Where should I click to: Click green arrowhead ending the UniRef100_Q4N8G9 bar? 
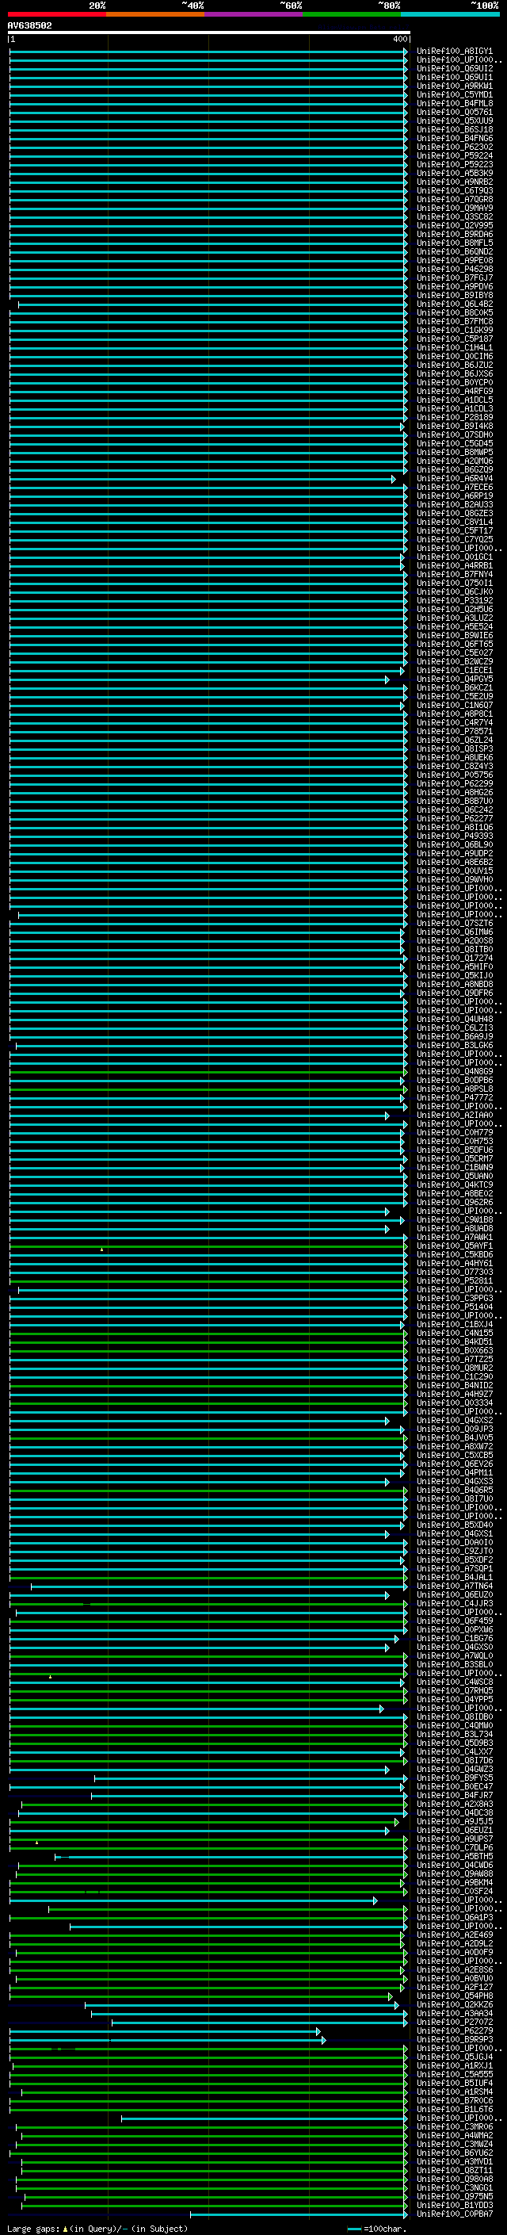pos(406,1073)
